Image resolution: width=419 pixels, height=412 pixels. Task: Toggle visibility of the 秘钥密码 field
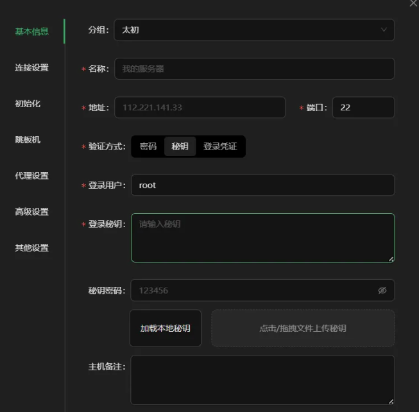(382, 290)
